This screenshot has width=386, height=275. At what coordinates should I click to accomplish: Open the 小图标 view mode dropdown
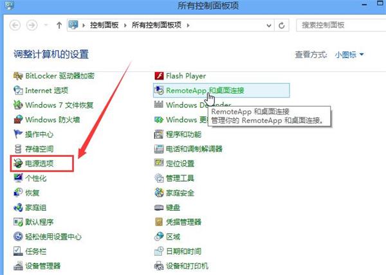coord(349,55)
